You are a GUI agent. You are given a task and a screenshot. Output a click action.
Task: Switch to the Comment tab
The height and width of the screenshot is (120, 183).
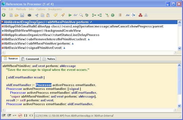click(30, 59)
